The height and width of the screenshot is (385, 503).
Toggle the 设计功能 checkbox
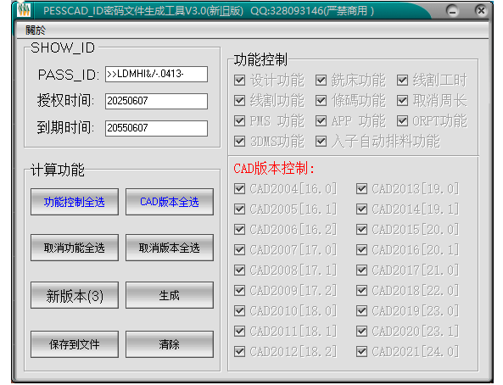pyautogui.click(x=240, y=81)
